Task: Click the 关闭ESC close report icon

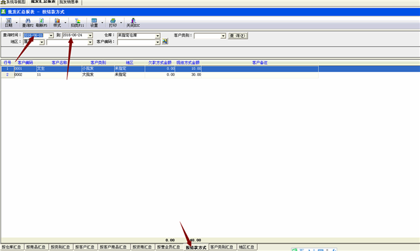Action: 133,22
